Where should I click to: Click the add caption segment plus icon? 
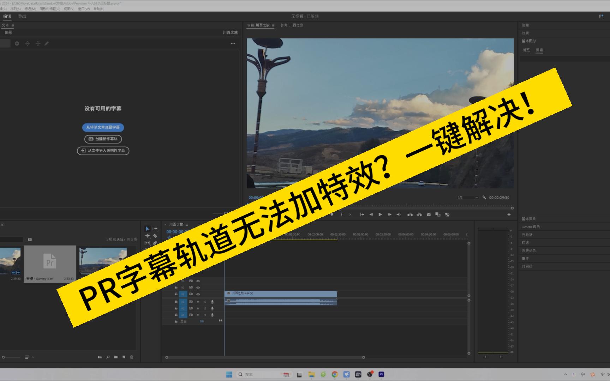(17, 43)
